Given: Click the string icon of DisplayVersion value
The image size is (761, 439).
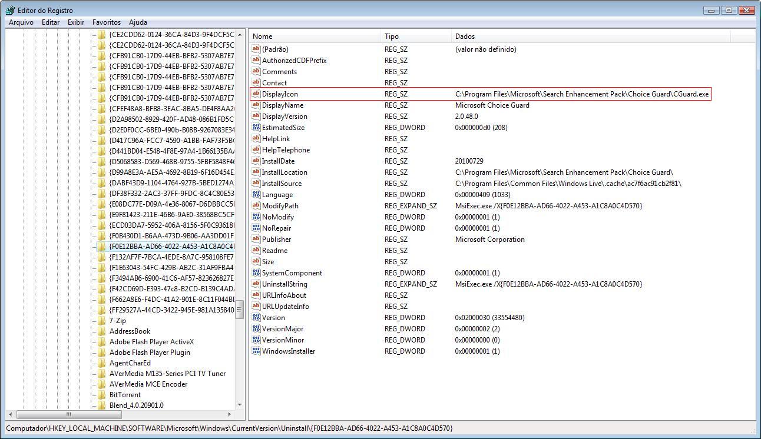Looking at the screenshot, I should tap(256, 116).
